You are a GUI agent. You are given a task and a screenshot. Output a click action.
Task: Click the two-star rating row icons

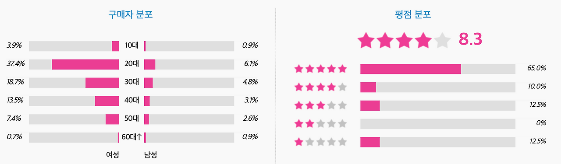tap(320, 124)
